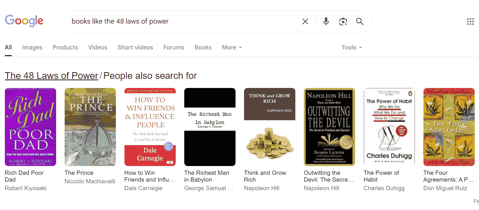Switch to the Images tab
479x210 pixels.
click(32, 47)
